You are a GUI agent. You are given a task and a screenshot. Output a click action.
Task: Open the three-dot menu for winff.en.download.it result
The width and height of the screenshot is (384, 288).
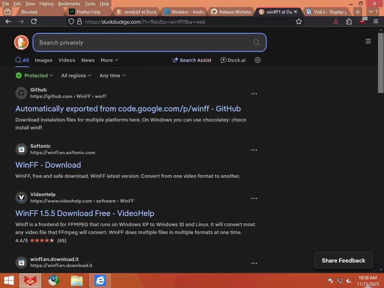(254, 263)
